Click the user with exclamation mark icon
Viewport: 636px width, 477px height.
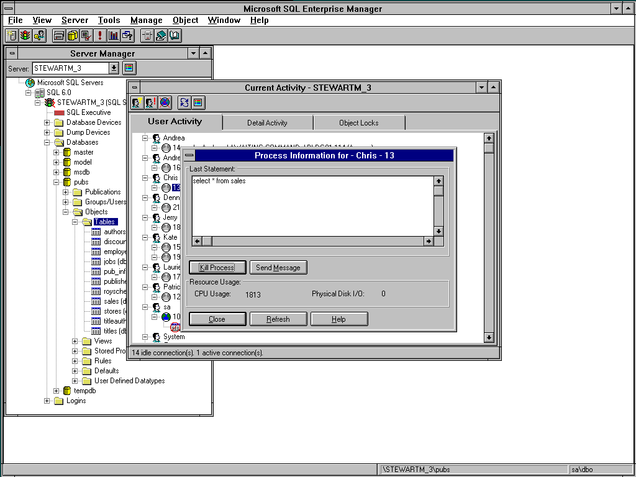tap(151, 102)
